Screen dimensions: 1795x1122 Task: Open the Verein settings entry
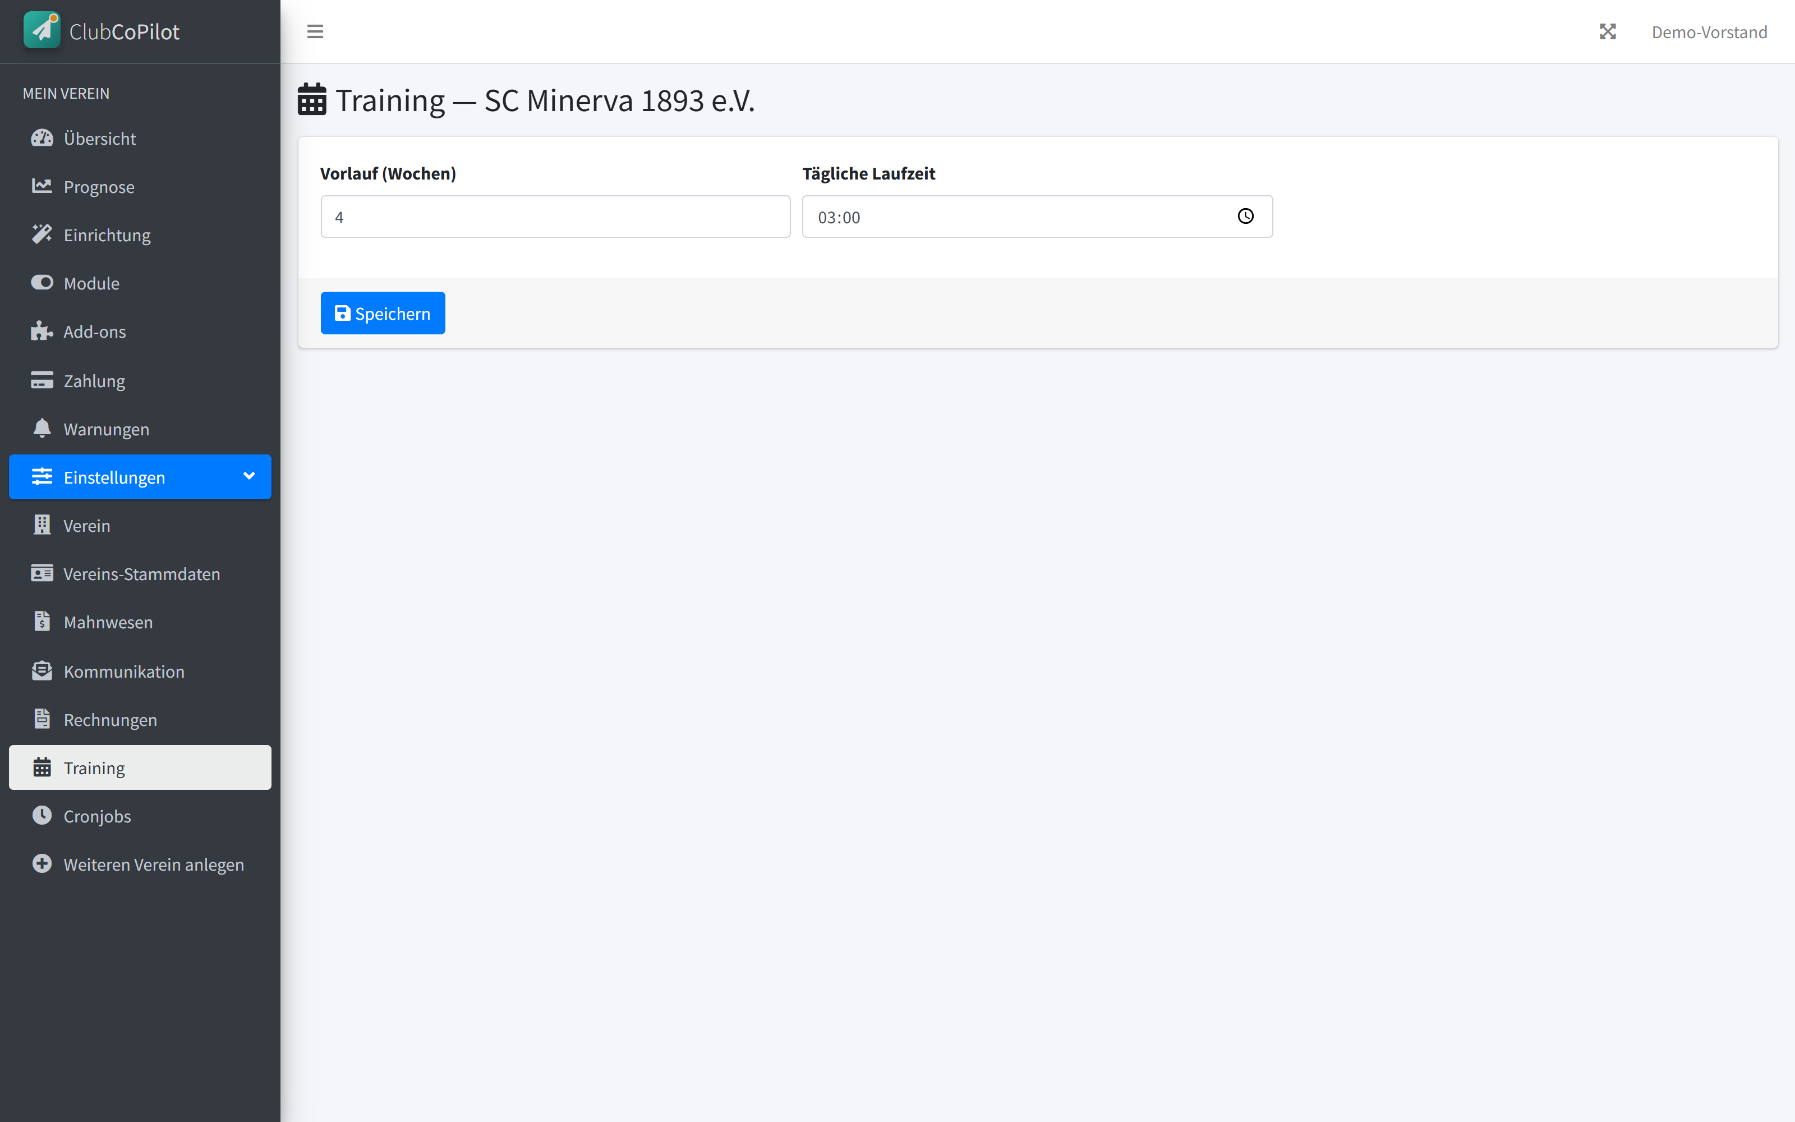click(x=140, y=525)
